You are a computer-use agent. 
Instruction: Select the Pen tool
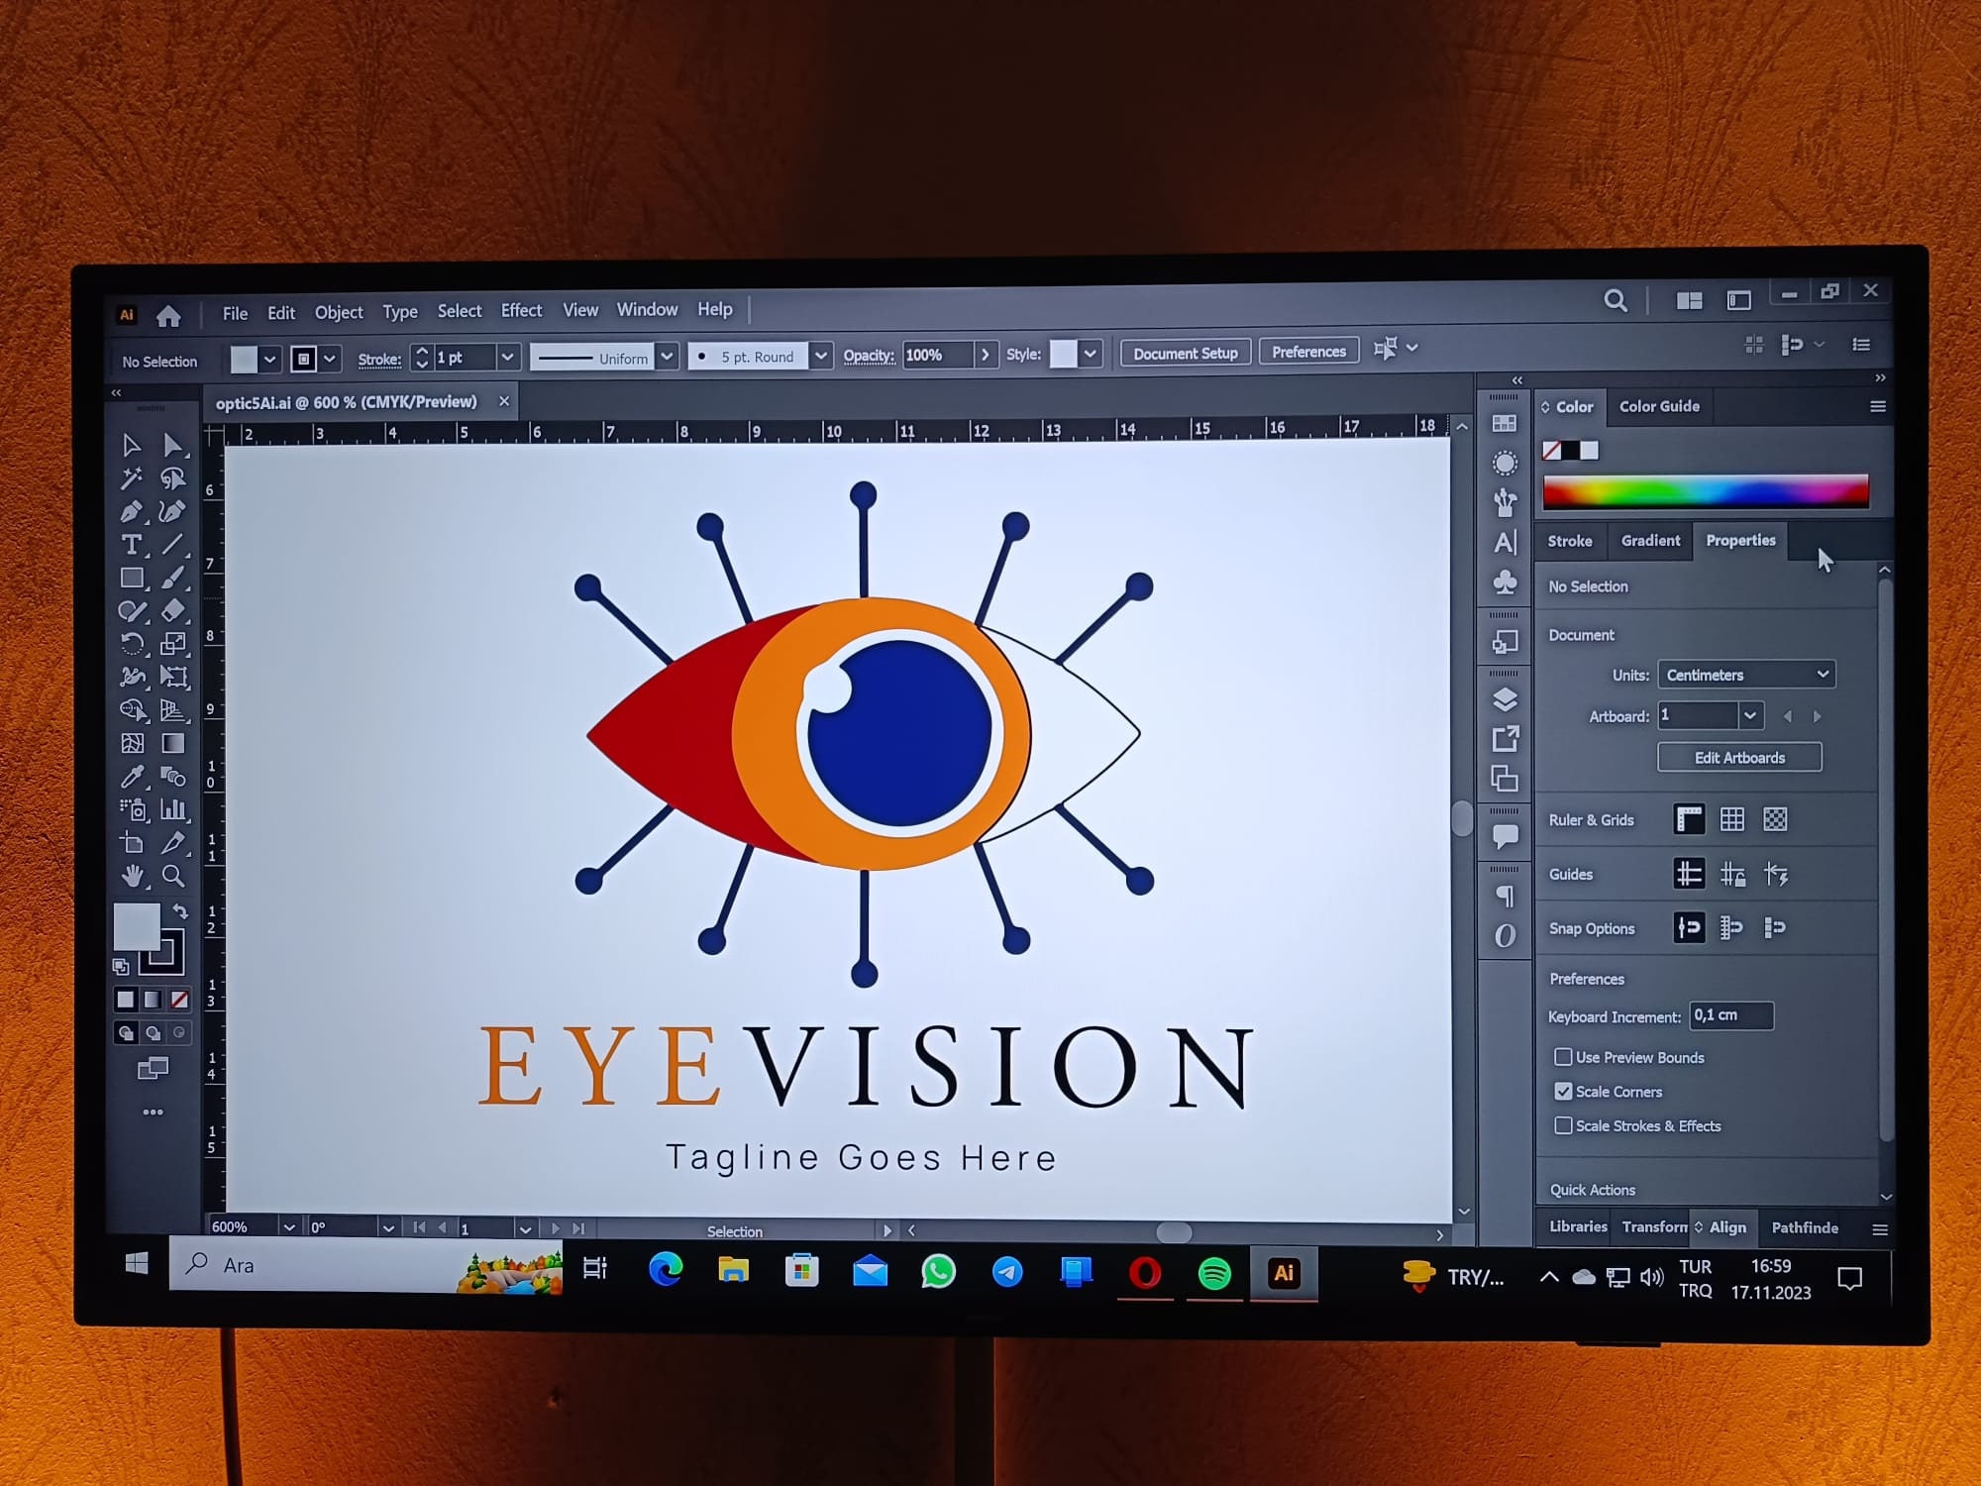click(x=131, y=512)
